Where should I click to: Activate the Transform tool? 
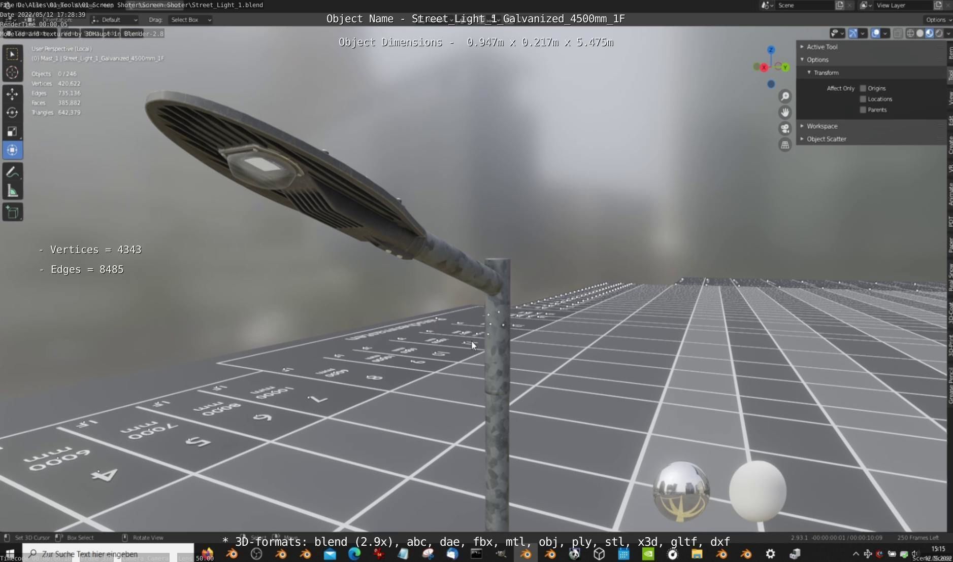click(x=13, y=150)
